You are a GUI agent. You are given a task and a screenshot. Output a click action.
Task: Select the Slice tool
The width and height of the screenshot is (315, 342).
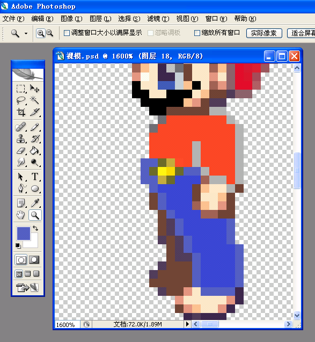click(x=35, y=112)
